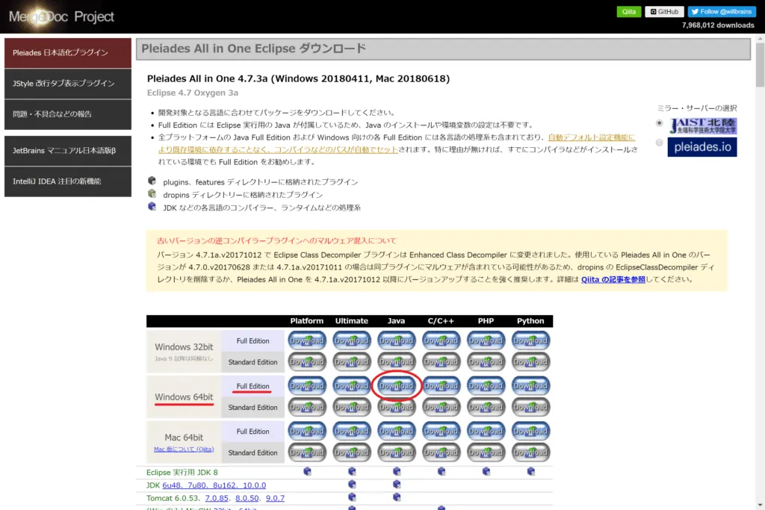
Task: Download Windows 64bit Full Edition Python package
Action: tap(531, 385)
